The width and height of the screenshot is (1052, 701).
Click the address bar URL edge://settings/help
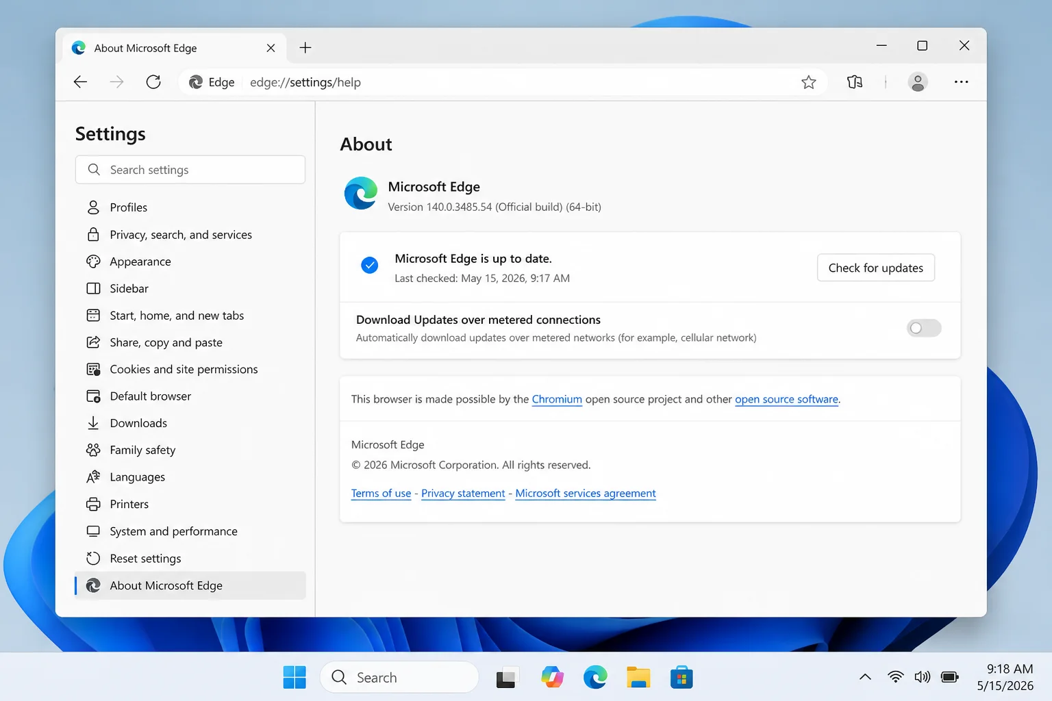305,82
